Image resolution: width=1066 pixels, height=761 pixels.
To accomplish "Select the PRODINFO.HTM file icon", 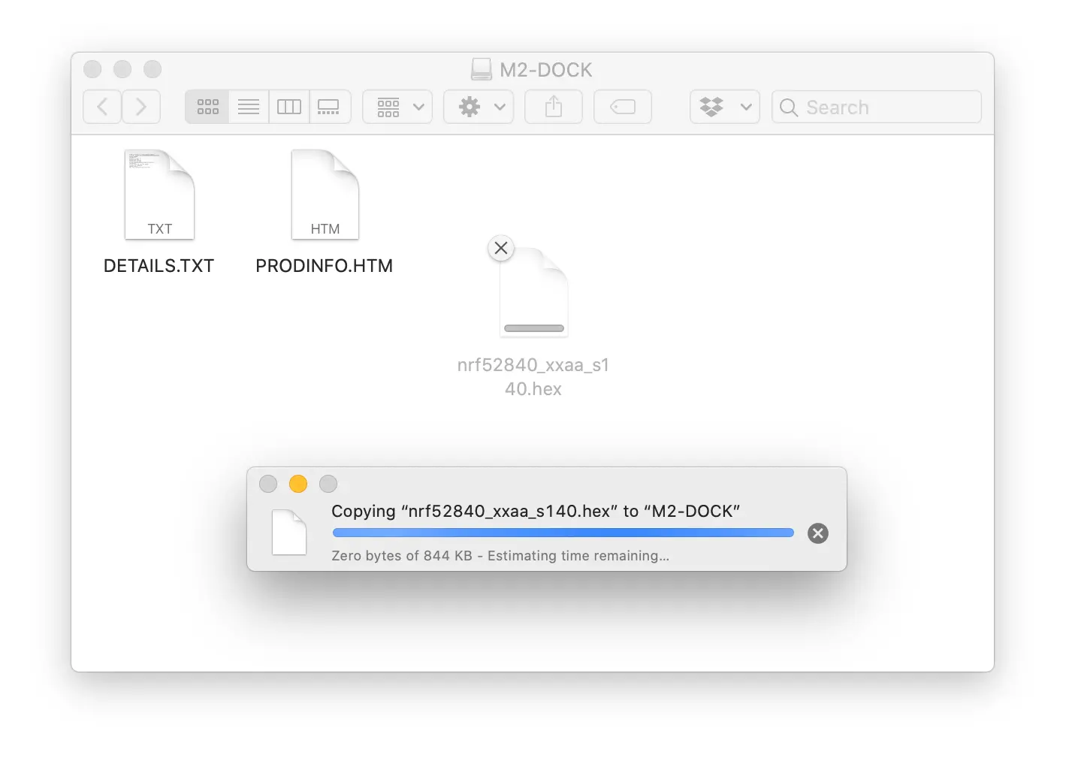I will 325,195.
